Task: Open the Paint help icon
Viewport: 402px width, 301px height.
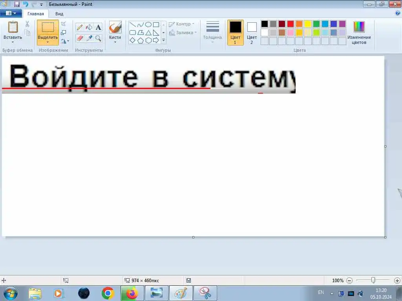Action: pos(398,13)
